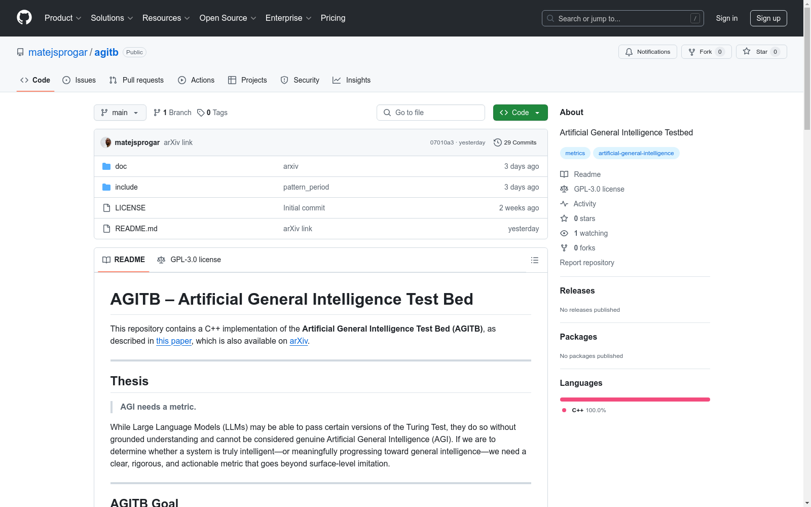Open the pattern_period commit message
811x507 pixels.
coord(306,187)
